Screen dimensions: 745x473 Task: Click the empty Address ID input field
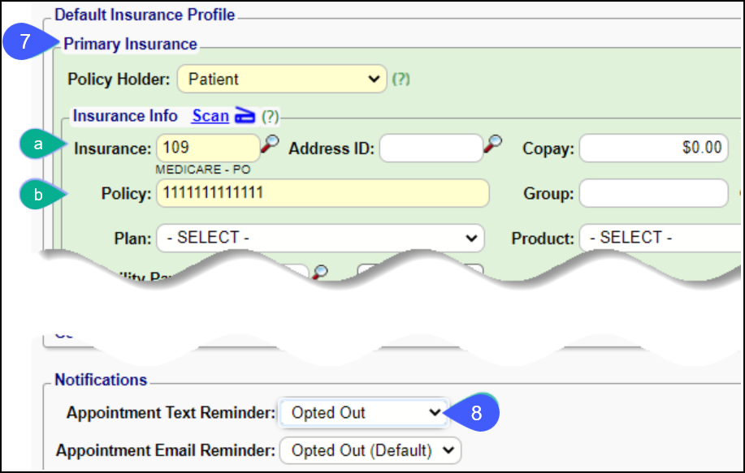(431, 148)
